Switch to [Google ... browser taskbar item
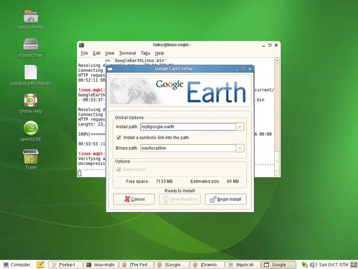The height and width of the screenshot is (269, 358). click(x=172, y=265)
